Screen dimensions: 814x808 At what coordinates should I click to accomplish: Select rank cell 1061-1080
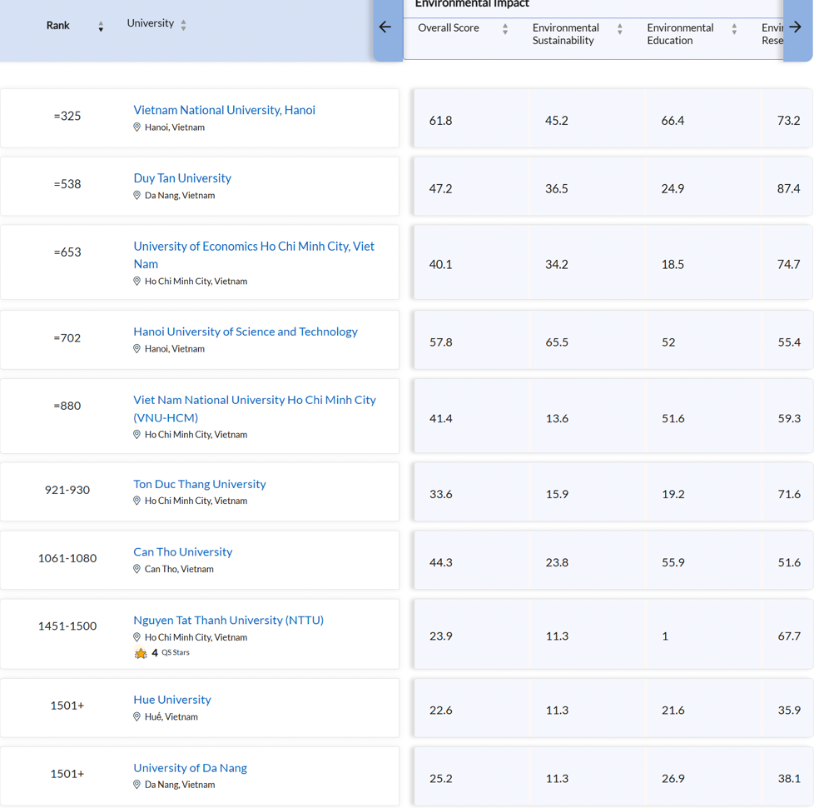tap(67, 558)
